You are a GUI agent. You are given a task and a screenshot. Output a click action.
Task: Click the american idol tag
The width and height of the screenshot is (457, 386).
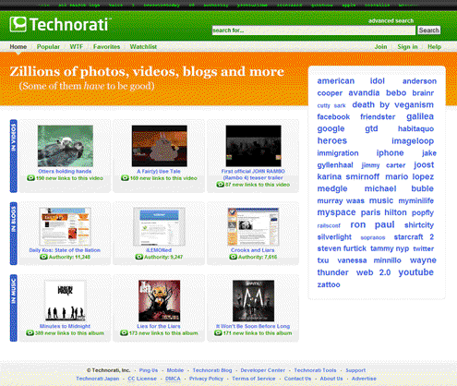351,81
